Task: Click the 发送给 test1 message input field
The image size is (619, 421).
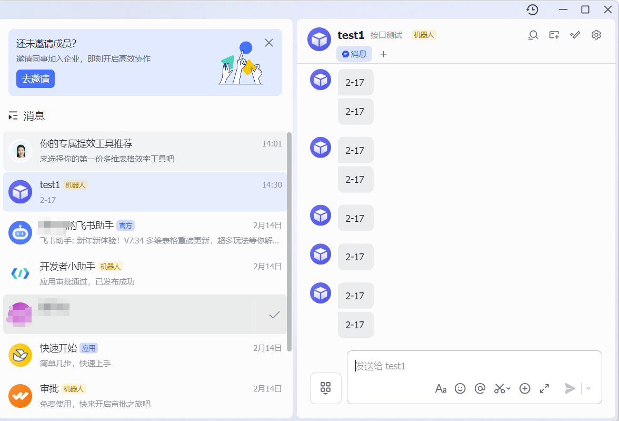Action: (474, 366)
